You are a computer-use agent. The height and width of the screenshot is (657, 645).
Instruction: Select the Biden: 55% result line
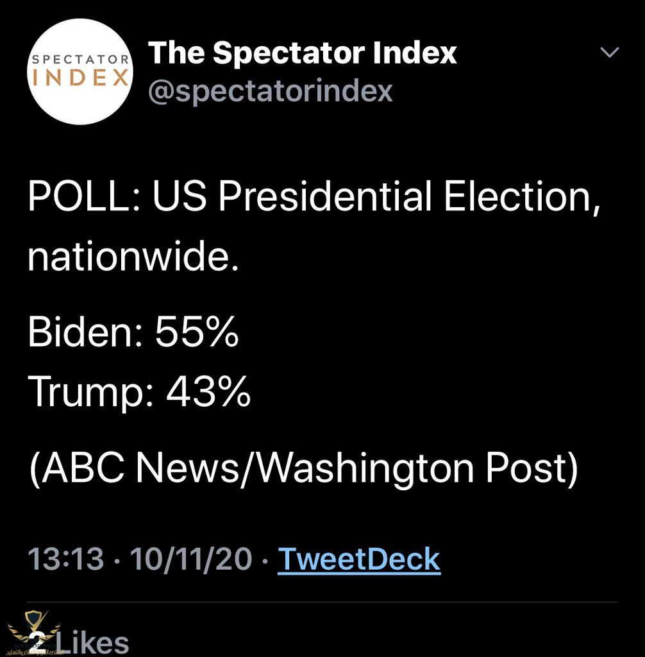click(x=133, y=334)
